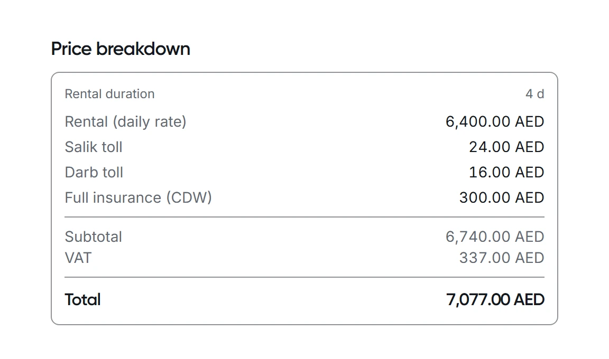The width and height of the screenshot is (609, 359).
Task: Click the 4 d duration value
Action: [535, 94]
